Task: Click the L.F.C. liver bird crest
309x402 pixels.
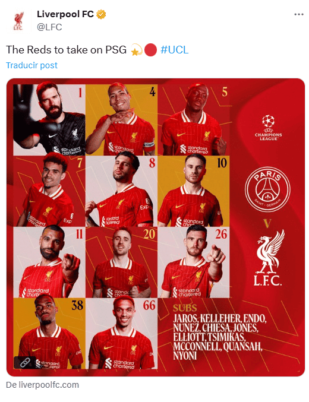Action: click(x=268, y=258)
